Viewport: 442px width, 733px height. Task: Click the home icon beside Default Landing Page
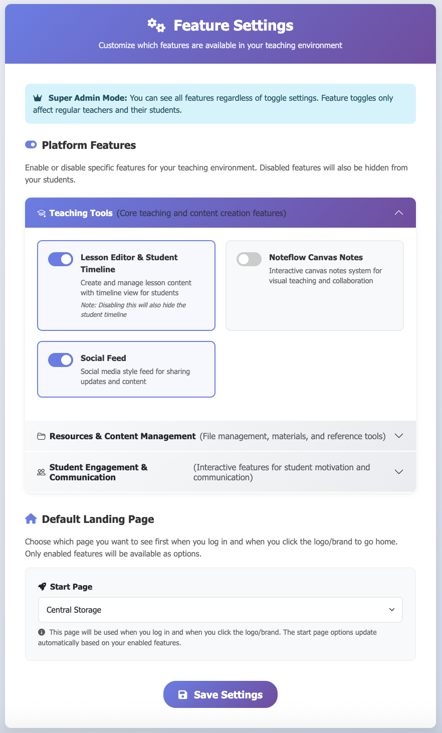tap(31, 519)
